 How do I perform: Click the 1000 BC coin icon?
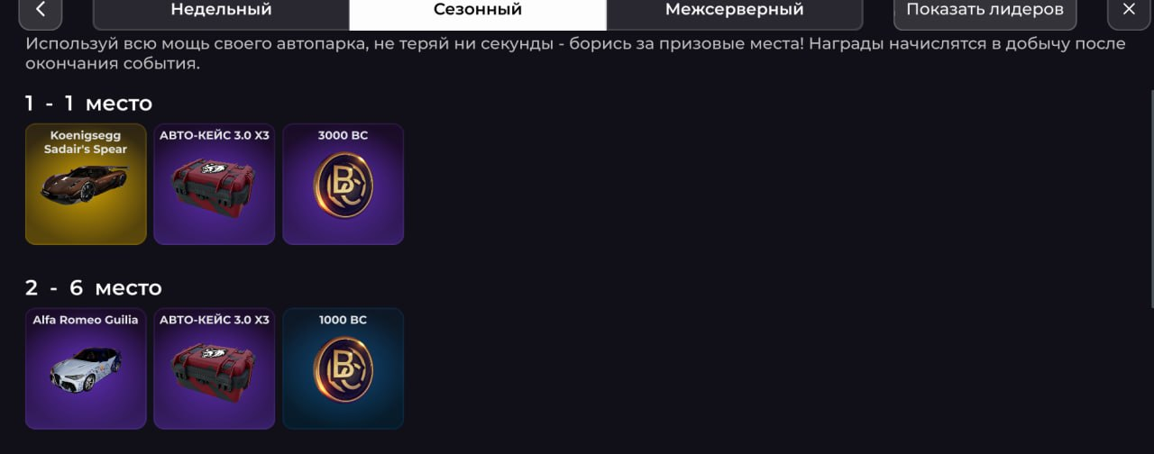pos(343,371)
